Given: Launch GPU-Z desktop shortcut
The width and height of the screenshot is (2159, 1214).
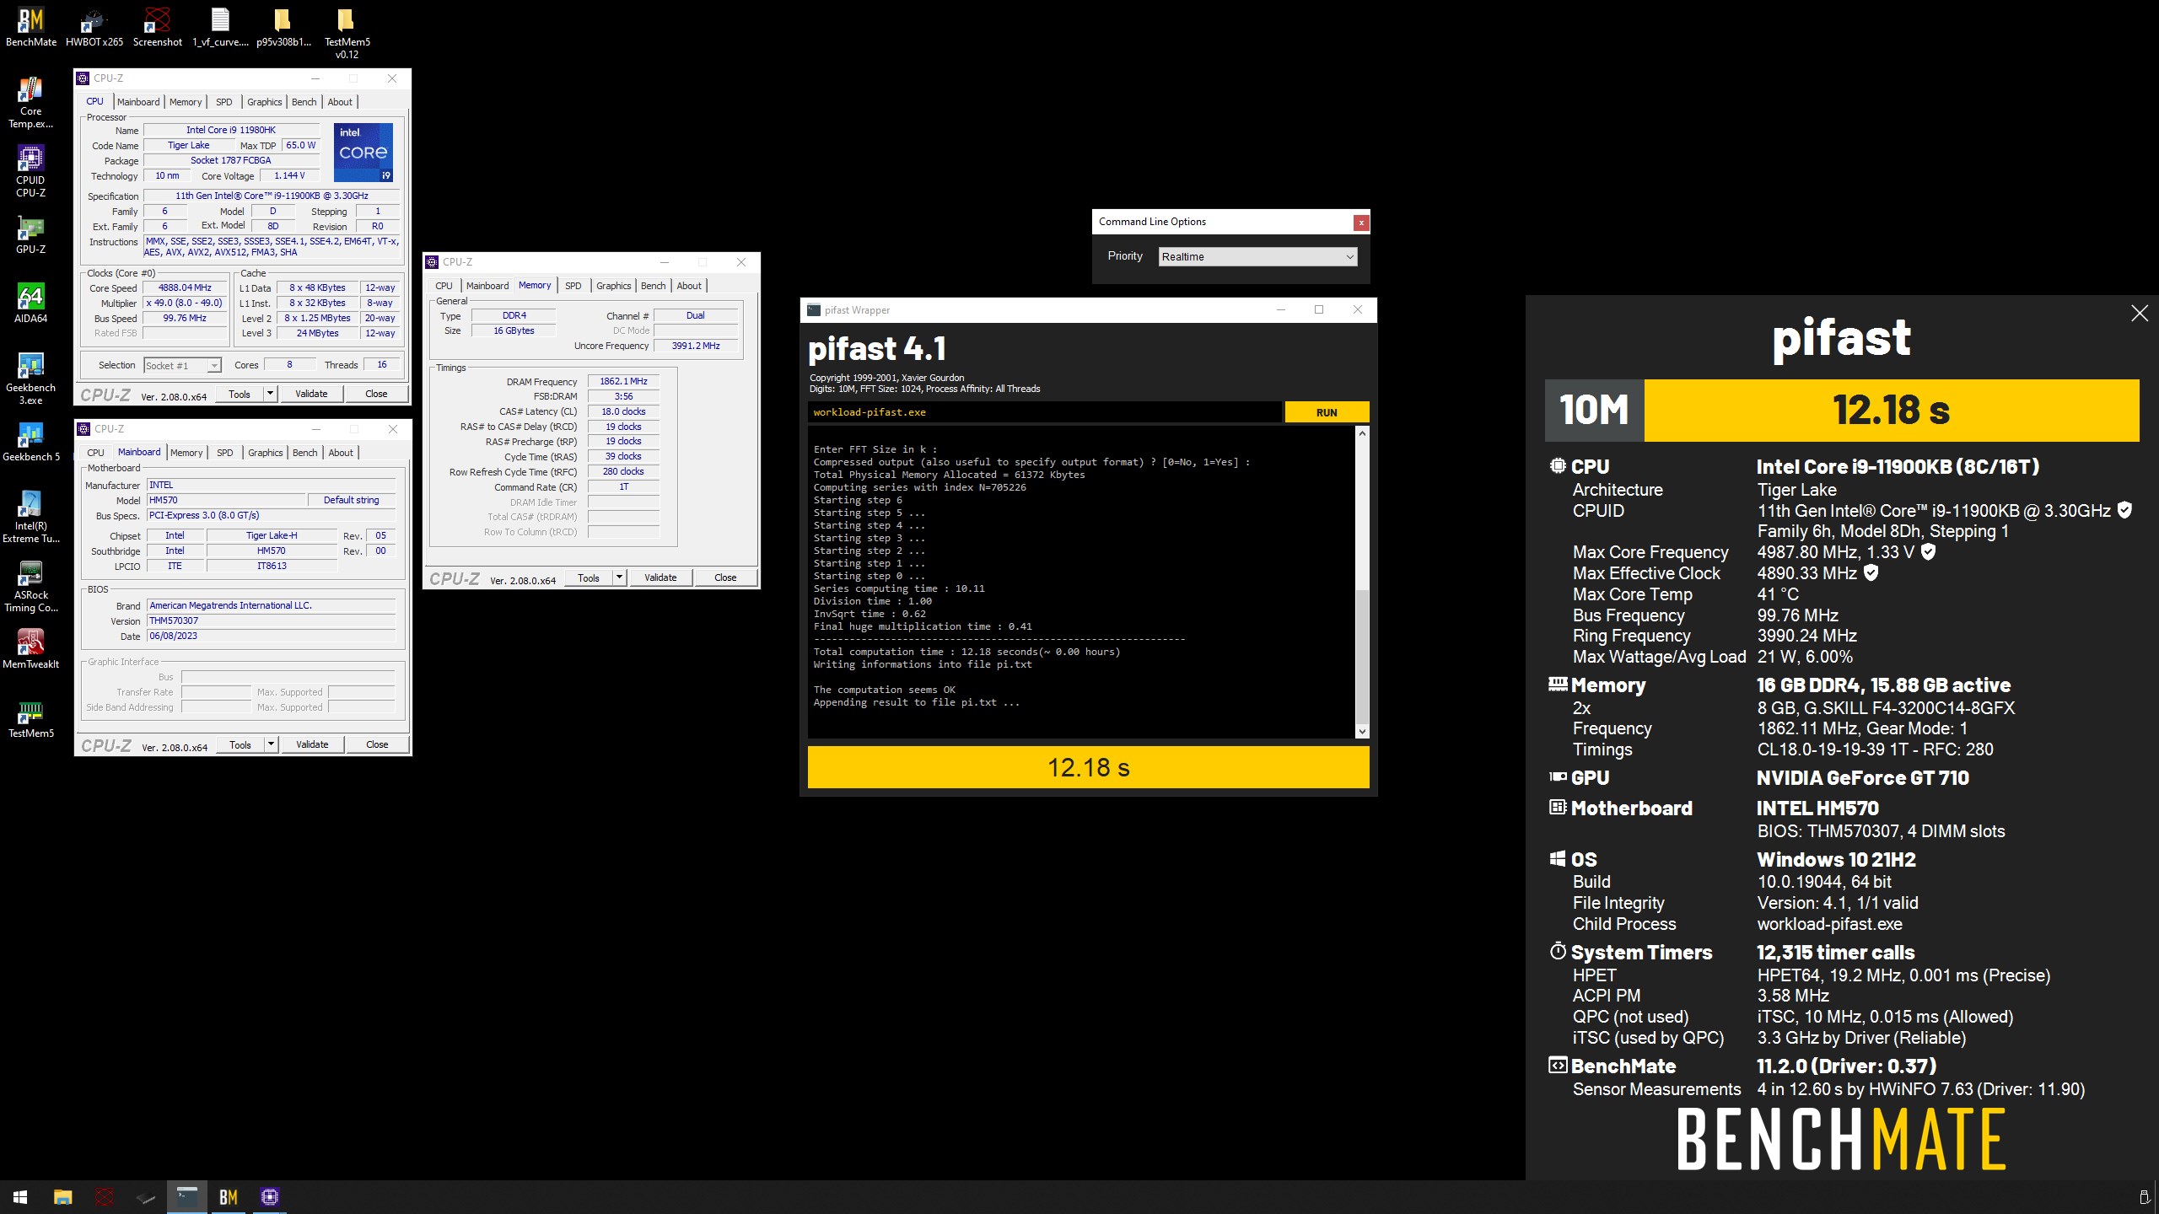Looking at the screenshot, I should (31, 234).
